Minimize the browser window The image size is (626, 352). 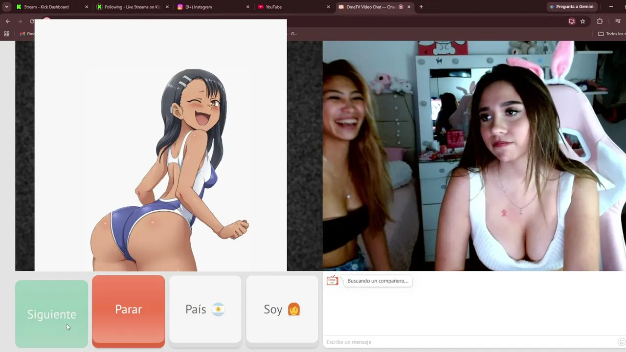click(611, 7)
